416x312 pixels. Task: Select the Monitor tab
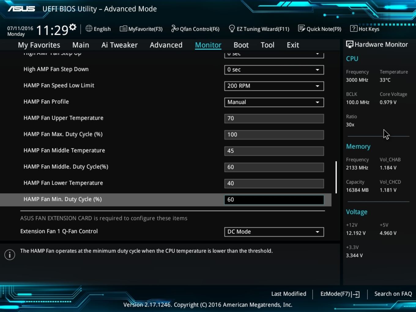(208, 45)
